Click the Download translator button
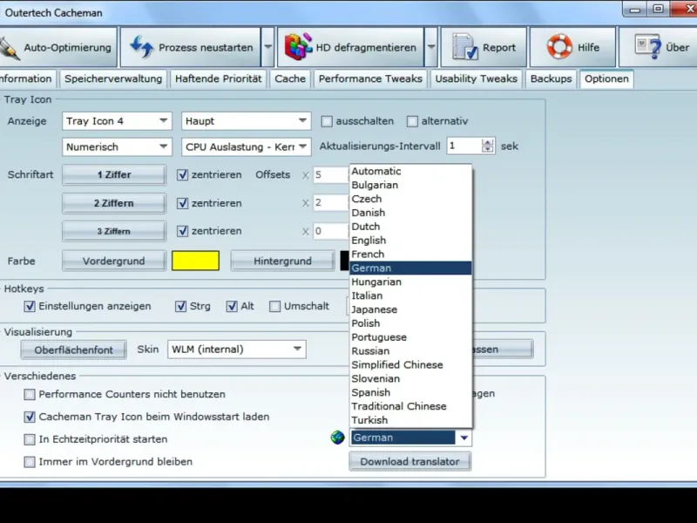The image size is (697, 523). pos(409,462)
